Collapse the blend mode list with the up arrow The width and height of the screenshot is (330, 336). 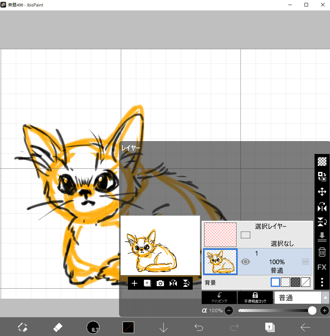click(x=325, y=298)
